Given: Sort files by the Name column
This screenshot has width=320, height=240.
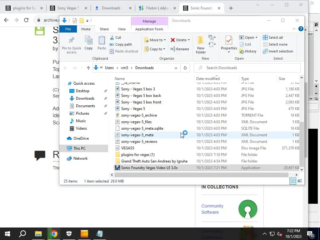Looking at the screenshot, I should [120, 79].
